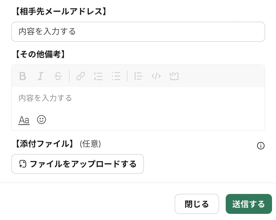Screen dimensions: 276x220
Task: Click the info icon beside 添付ファイル
Action: 261,146
